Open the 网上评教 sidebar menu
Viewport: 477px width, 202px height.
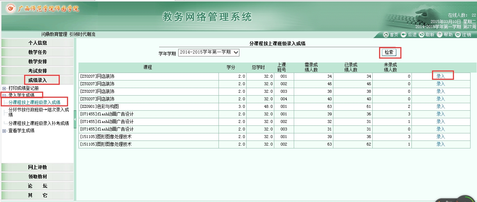(37, 167)
